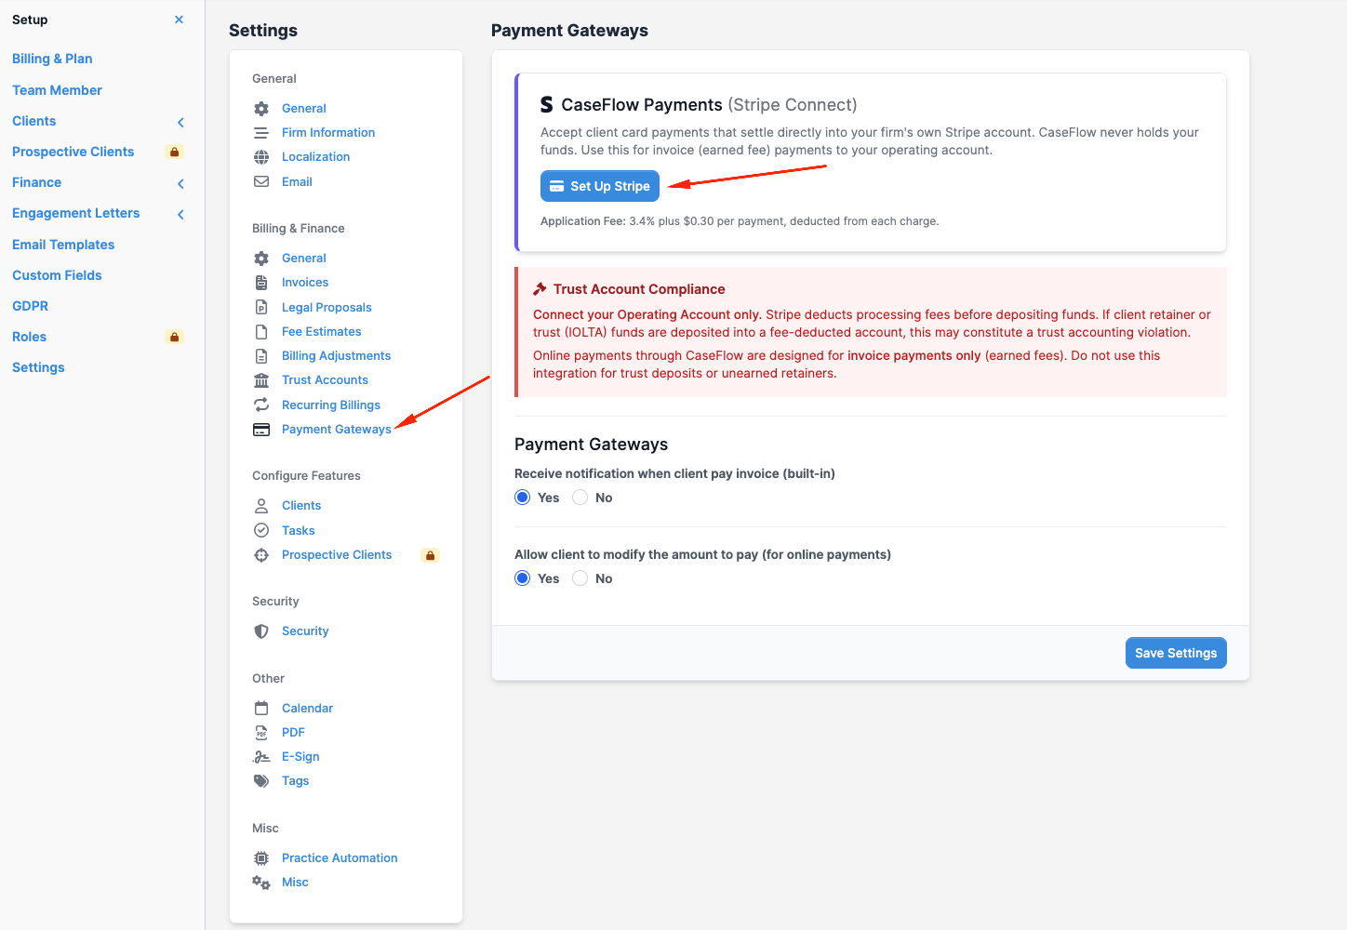Click the Tags icon
The height and width of the screenshot is (930, 1347).
[x=261, y=781]
